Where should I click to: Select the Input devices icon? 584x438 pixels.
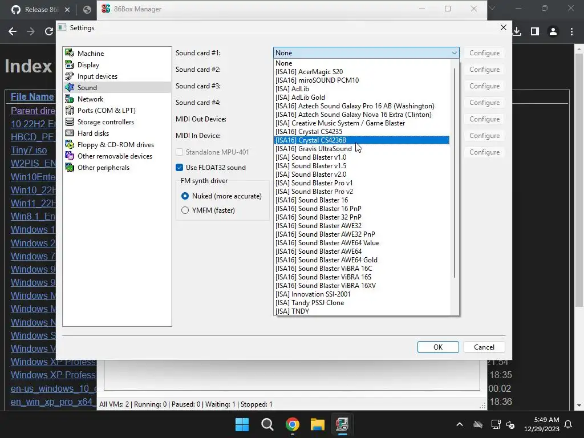69,76
